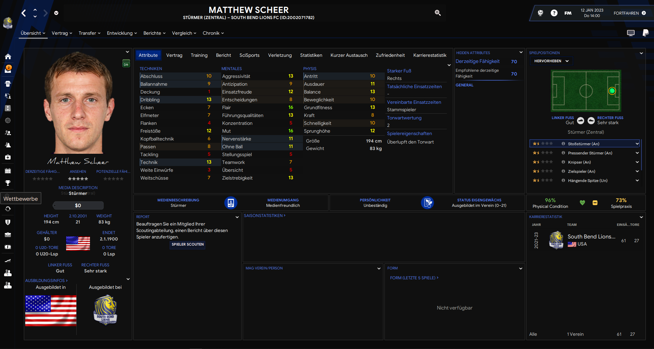The image size is (654, 349).
Task: Switch to the Training tab
Action: 199,55
